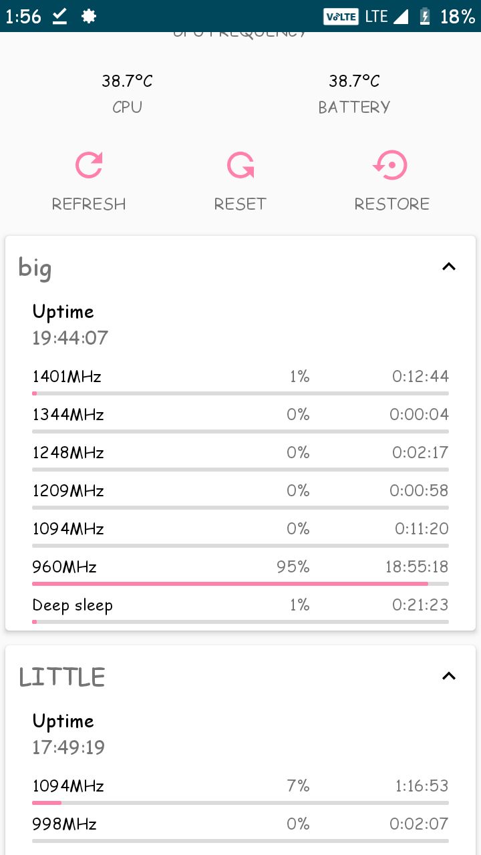Tap the CPU temperature reading

click(x=127, y=81)
